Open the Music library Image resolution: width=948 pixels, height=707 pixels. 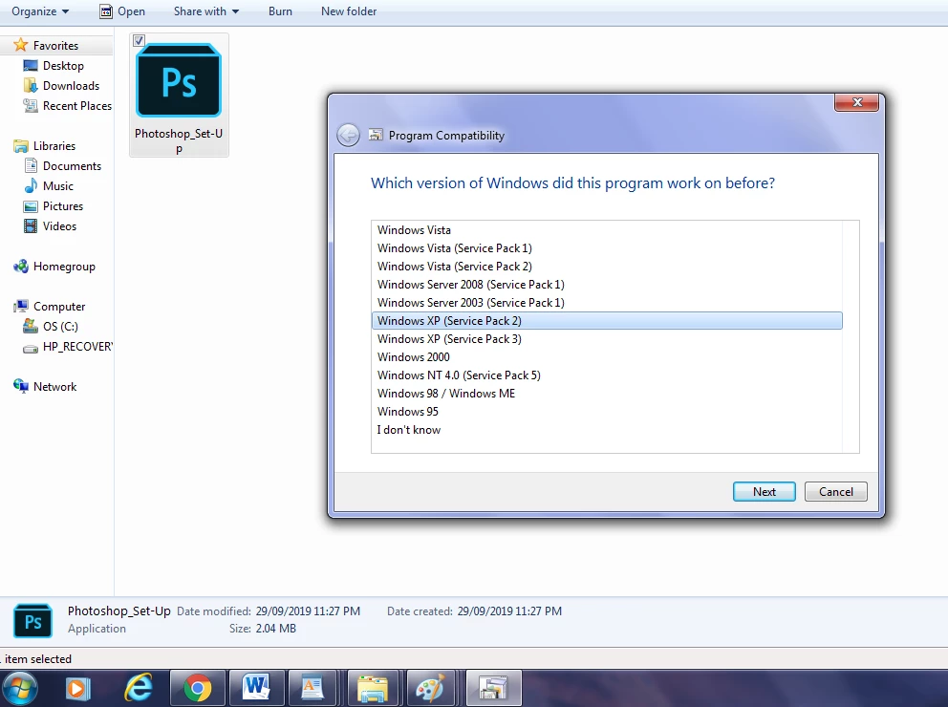(x=58, y=185)
